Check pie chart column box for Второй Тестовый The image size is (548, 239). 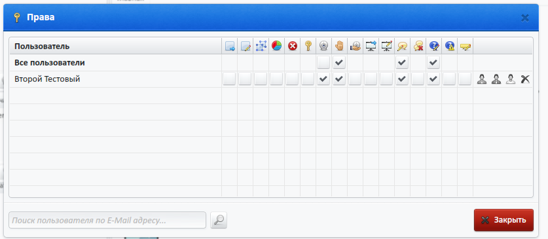[x=276, y=79]
